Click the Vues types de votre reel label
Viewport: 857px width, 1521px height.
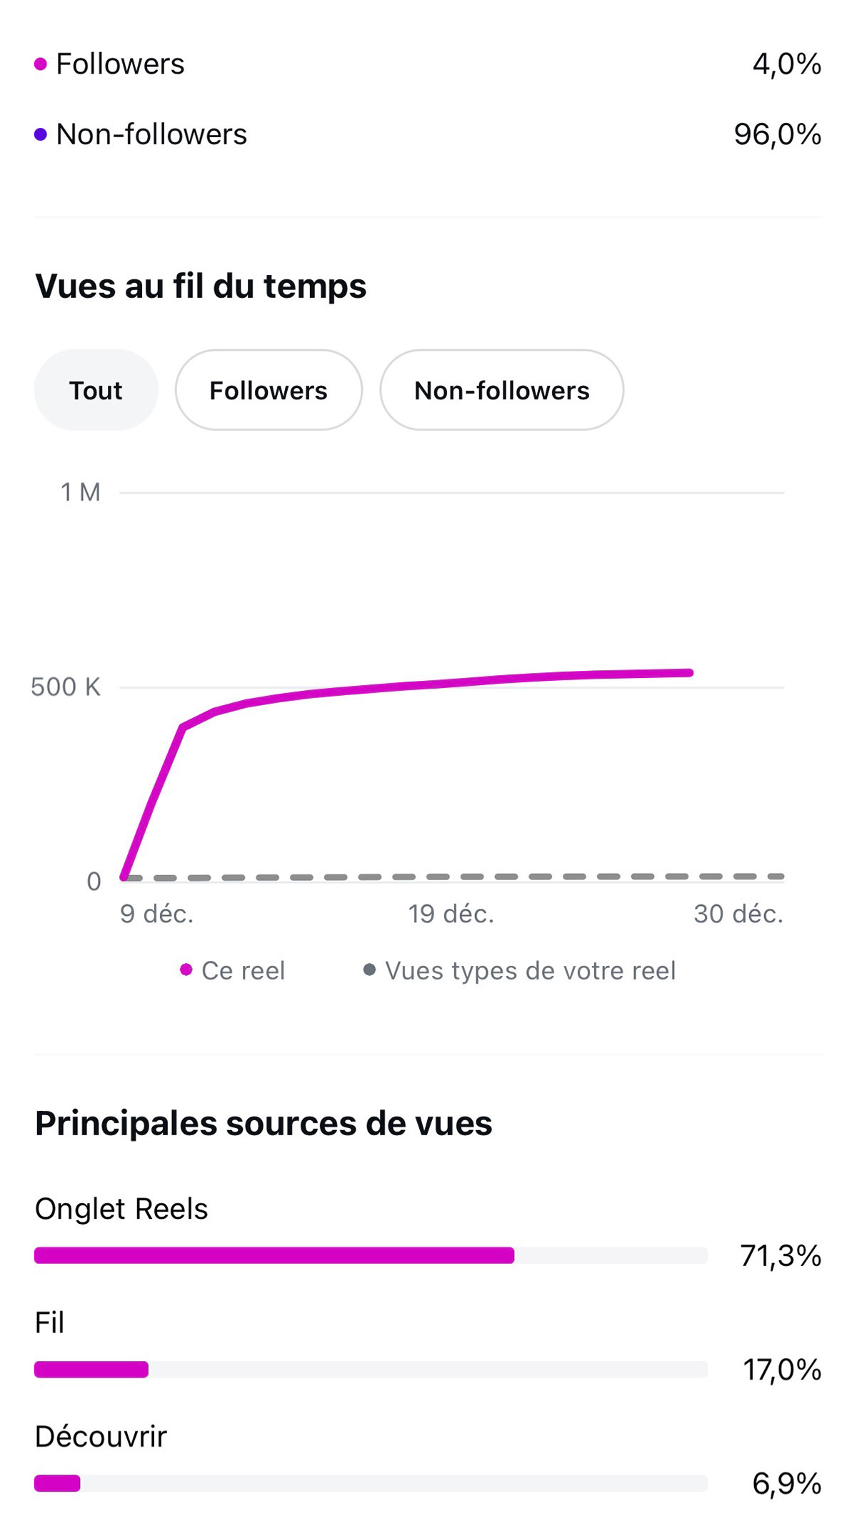(530, 970)
